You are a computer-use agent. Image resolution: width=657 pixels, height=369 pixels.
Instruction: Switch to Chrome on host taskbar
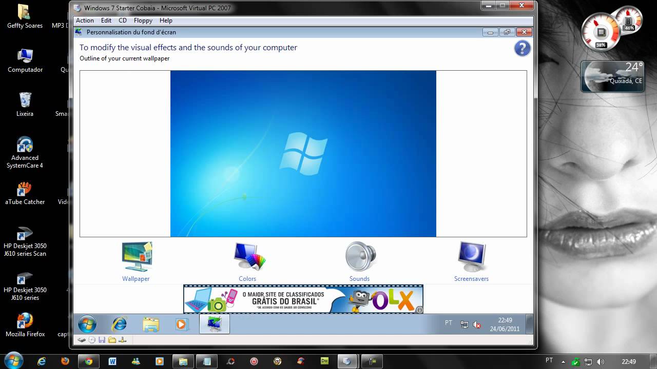point(88,361)
